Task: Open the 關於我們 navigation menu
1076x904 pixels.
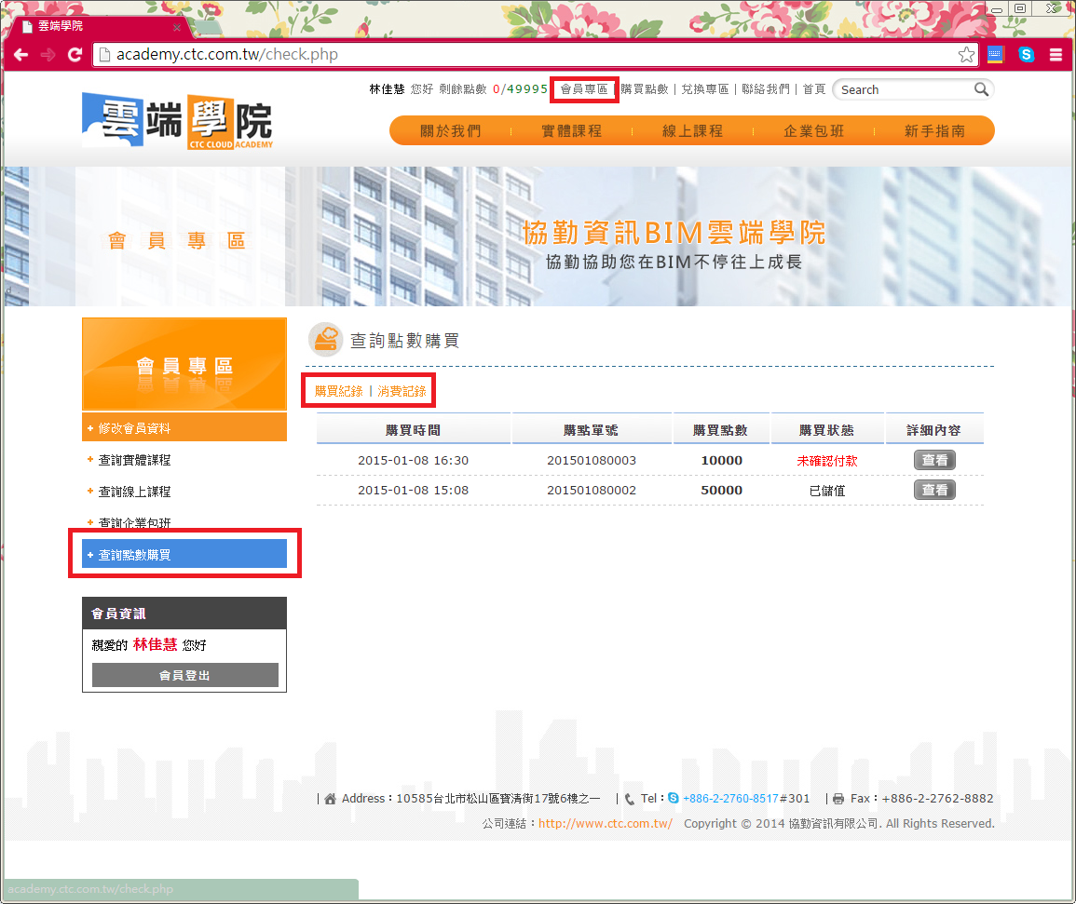Action: point(450,131)
